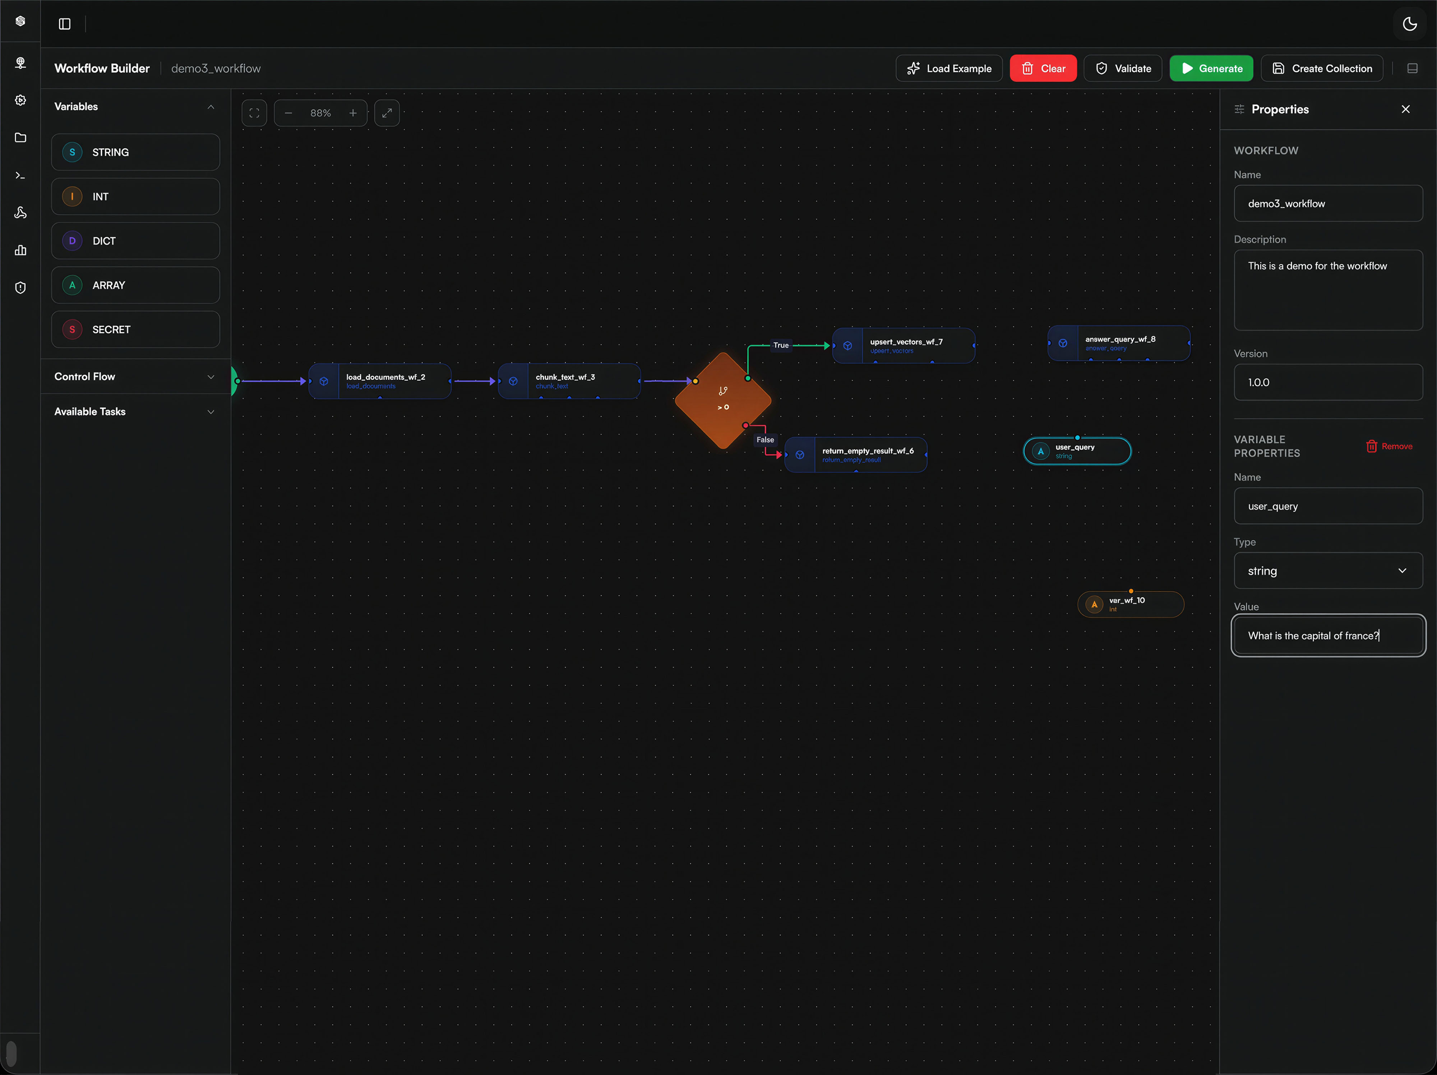This screenshot has height=1075, width=1437.
Task: Click the fullscreen expand canvas icon
Action: (x=387, y=113)
